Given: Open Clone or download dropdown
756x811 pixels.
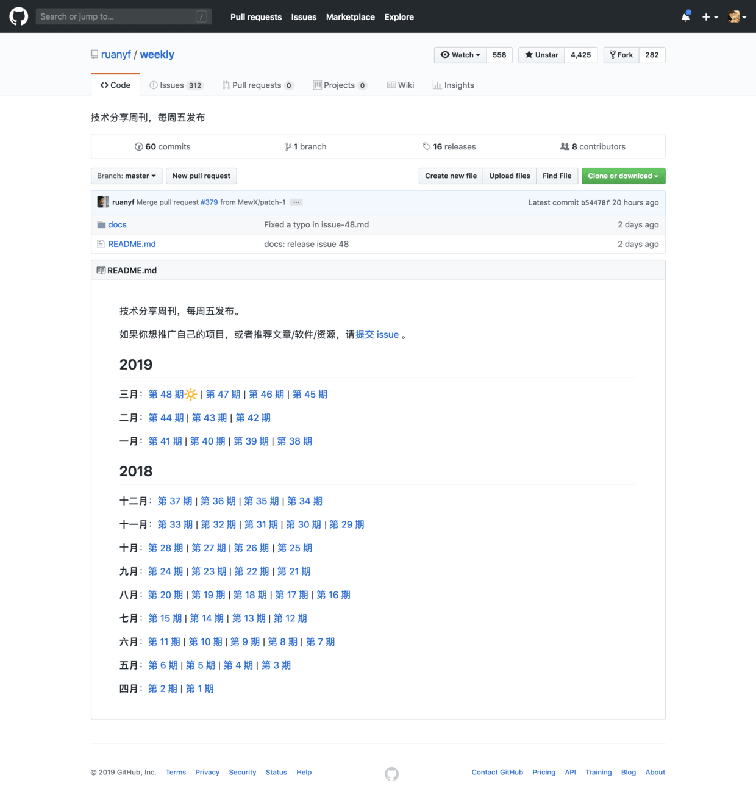Looking at the screenshot, I should click(x=623, y=176).
